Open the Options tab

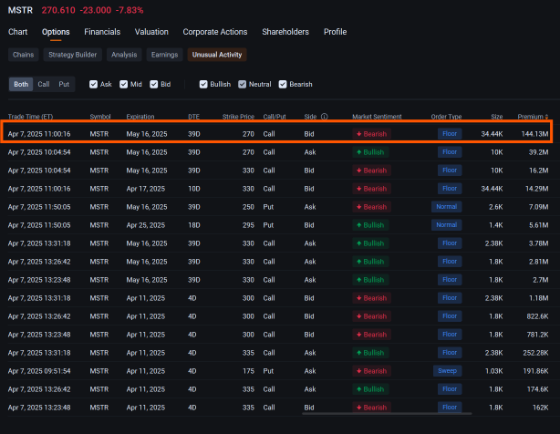(56, 32)
